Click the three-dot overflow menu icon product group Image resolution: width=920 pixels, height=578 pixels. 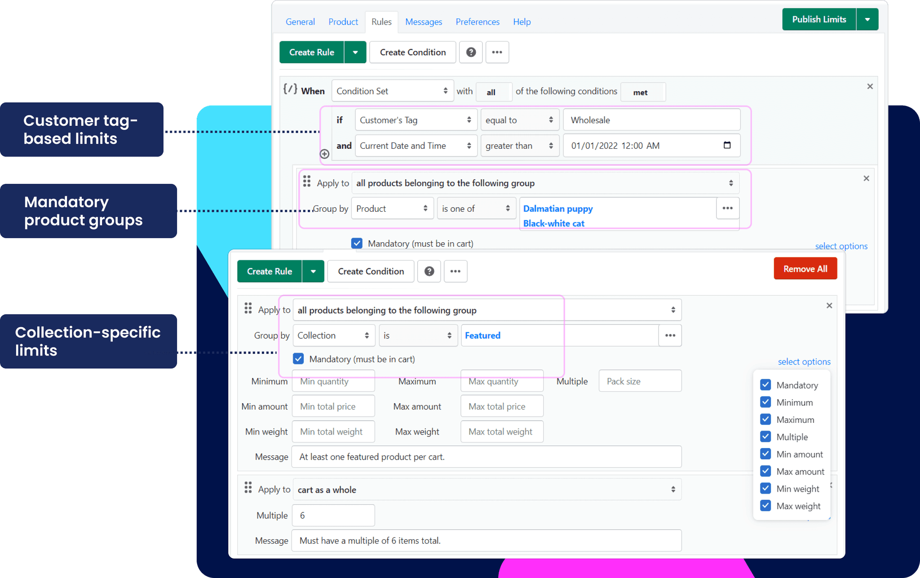728,208
